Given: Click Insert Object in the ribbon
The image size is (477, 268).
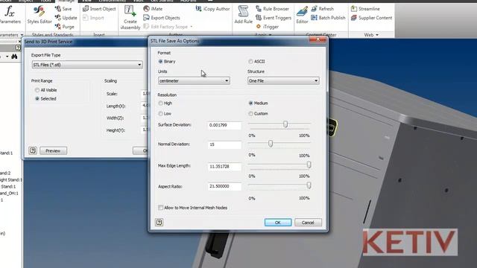Looking at the screenshot, I should click(x=99, y=9).
